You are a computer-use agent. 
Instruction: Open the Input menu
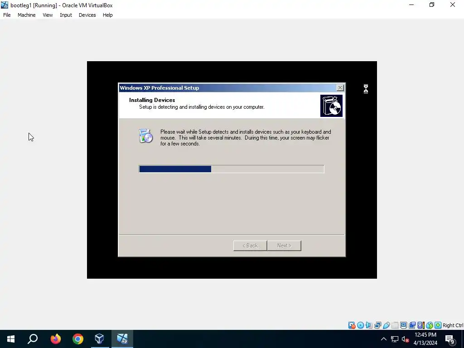[66, 15]
